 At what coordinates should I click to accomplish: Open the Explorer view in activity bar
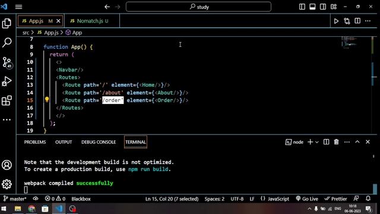[x=7, y=23]
